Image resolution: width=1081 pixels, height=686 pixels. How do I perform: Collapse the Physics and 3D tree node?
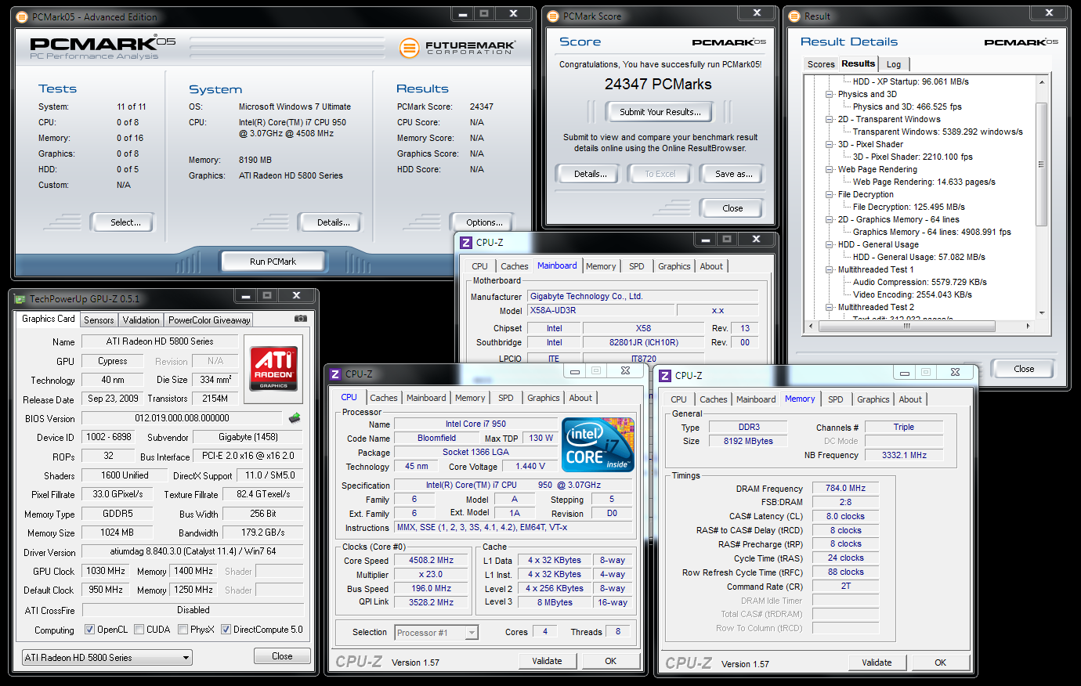(x=830, y=94)
